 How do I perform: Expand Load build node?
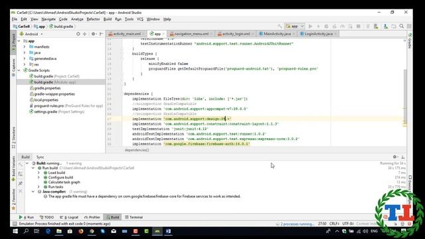coord(39,173)
